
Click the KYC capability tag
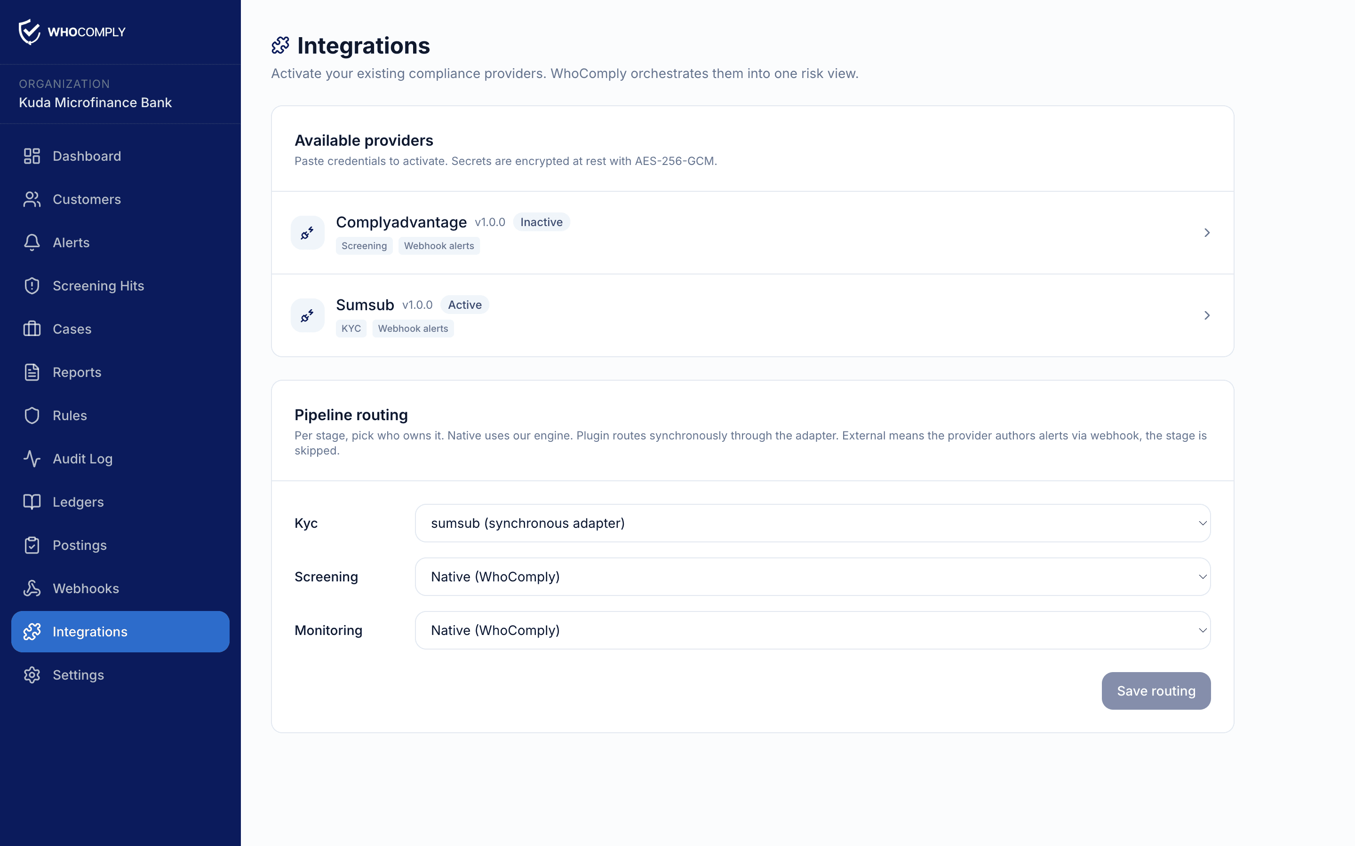tap(351, 329)
